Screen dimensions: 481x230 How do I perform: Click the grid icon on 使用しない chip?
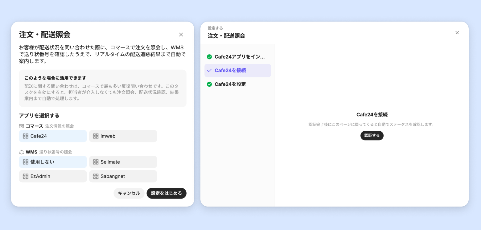(26, 162)
